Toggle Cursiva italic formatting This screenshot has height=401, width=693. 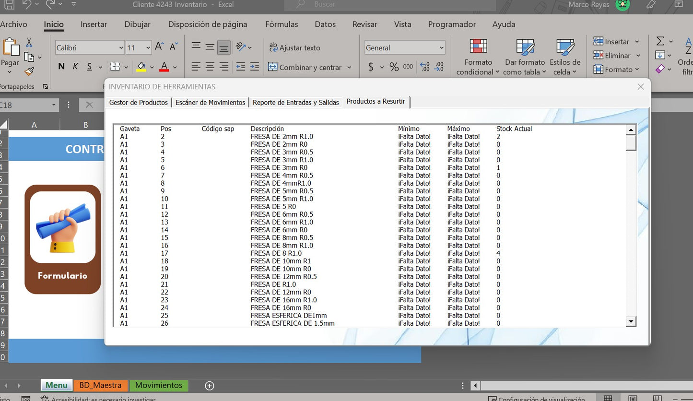(75, 67)
